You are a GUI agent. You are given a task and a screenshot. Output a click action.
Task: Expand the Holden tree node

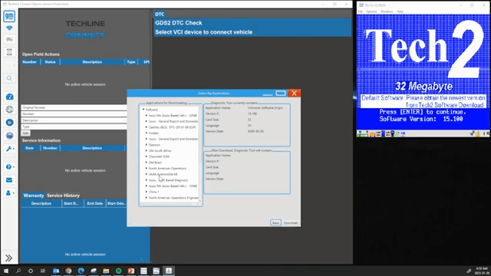[x=147, y=133]
